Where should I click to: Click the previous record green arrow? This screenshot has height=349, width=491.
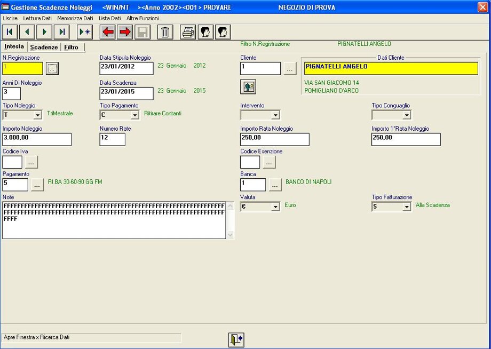pos(27,32)
